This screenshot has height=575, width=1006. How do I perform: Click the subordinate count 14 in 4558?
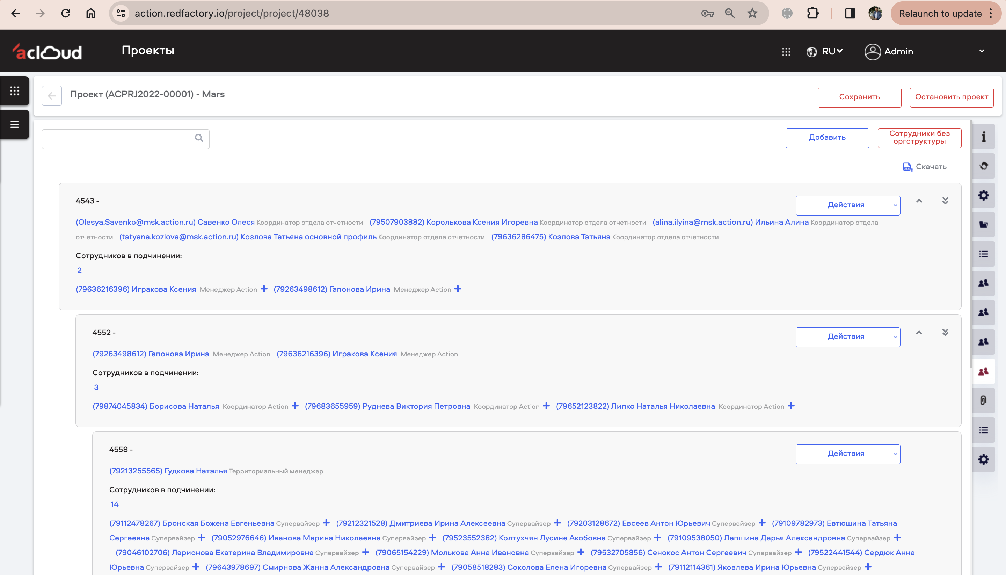tap(115, 504)
